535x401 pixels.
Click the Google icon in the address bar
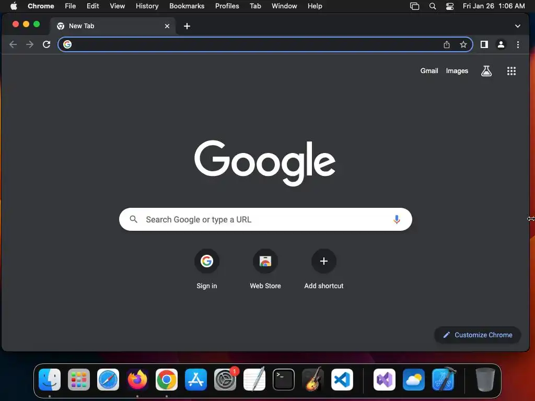coord(67,44)
